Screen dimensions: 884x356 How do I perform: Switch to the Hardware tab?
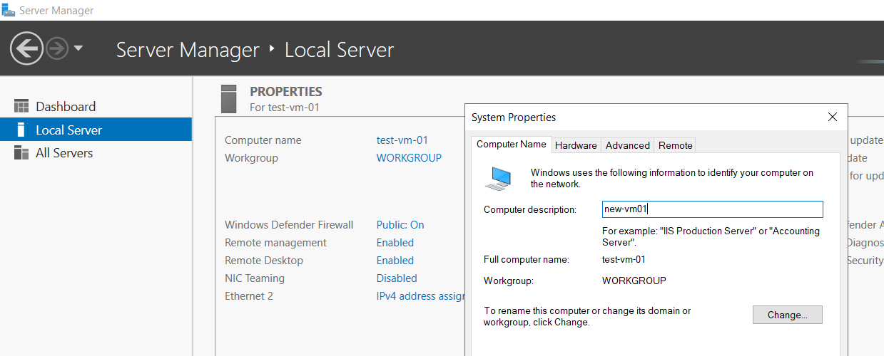pos(576,145)
